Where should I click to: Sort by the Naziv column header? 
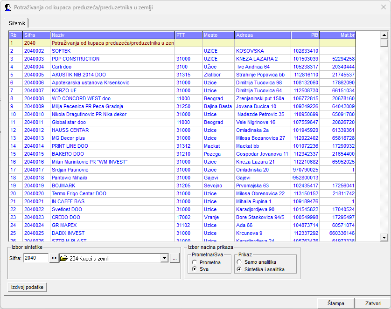click(112, 35)
